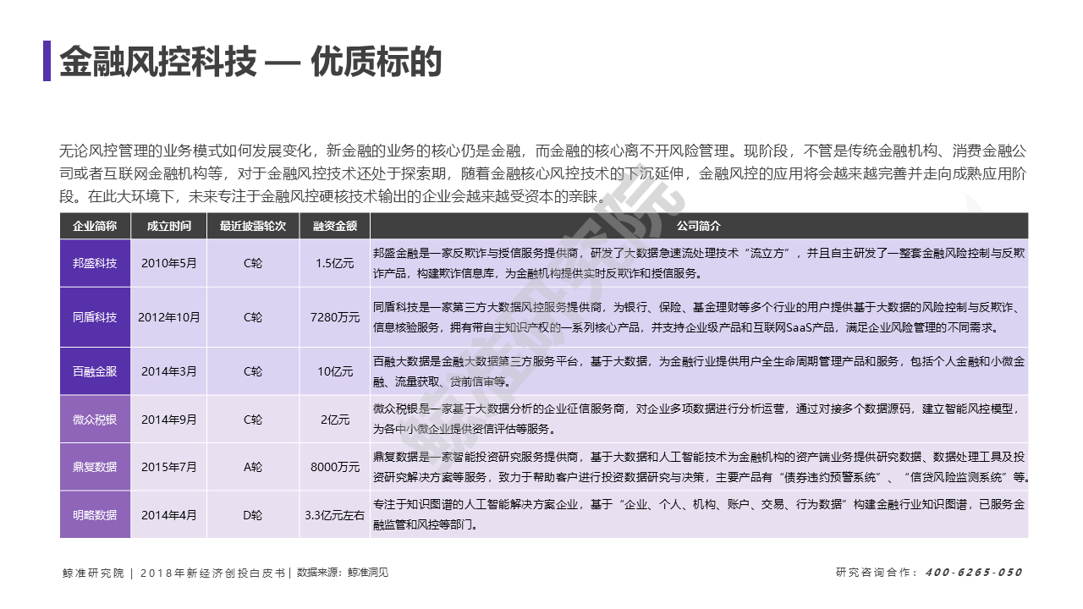The height and width of the screenshot is (609, 1083).
Task: Click the phone number "400-6265-050"
Action: (x=974, y=573)
